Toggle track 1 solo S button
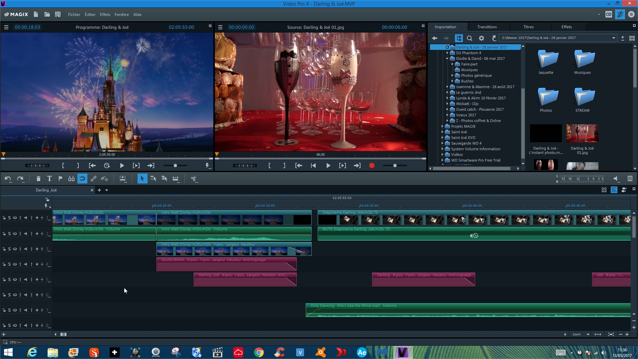This screenshot has height=359, width=638. 9,218
